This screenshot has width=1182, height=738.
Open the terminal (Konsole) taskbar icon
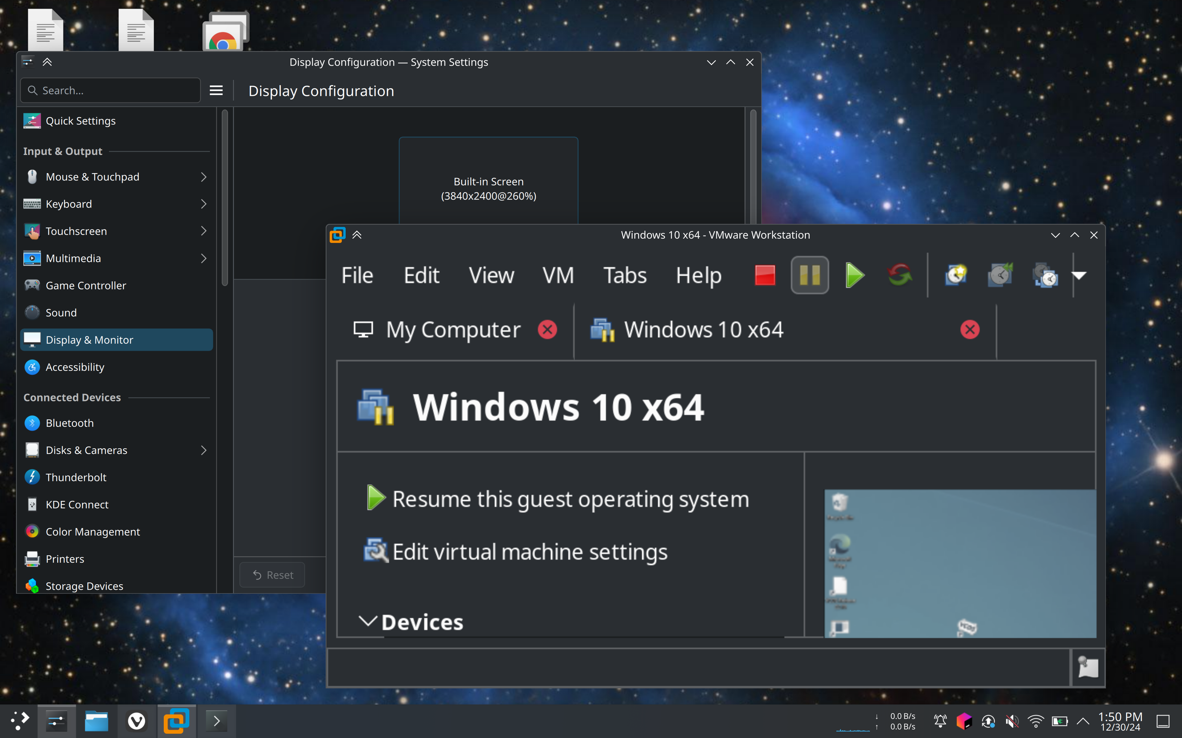pos(216,721)
